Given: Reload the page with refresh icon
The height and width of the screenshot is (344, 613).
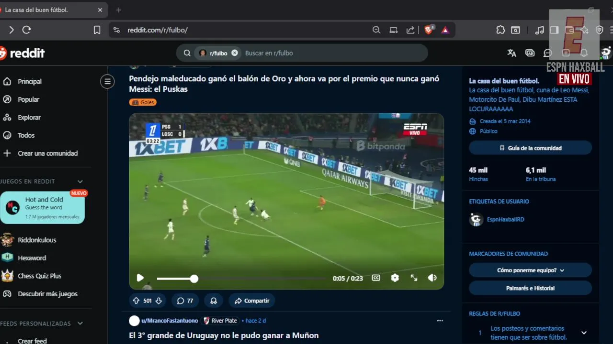Looking at the screenshot, I should [x=26, y=30].
